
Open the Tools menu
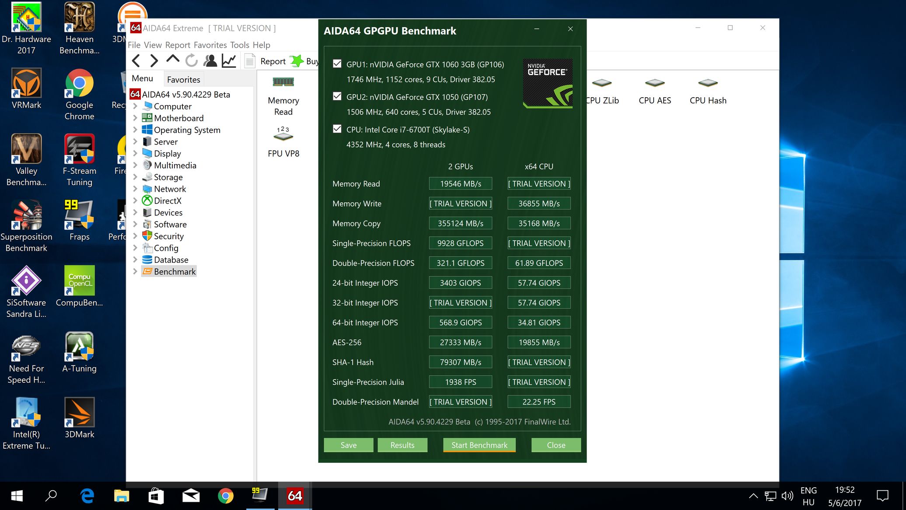(240, 45)
